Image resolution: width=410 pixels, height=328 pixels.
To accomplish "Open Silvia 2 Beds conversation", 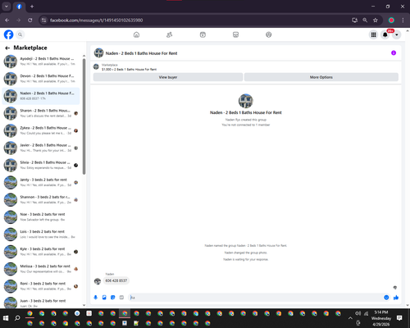I will point(41,165).
